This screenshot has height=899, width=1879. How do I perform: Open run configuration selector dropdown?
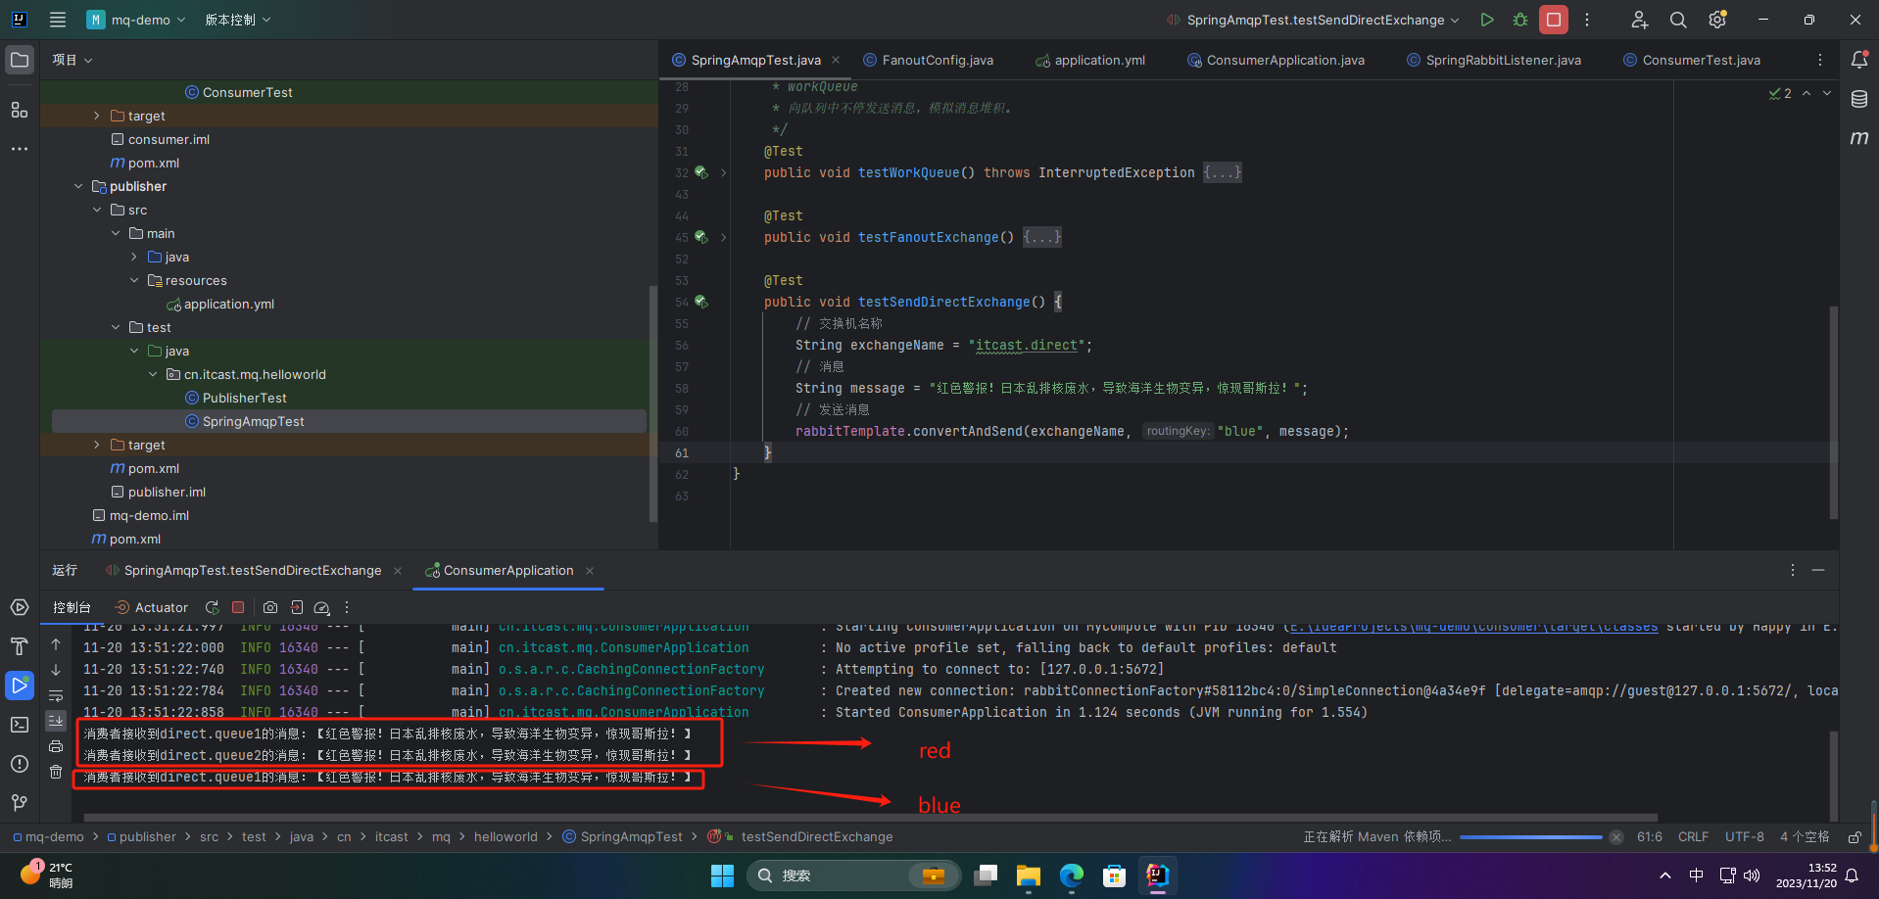(x=1314, y=20)
